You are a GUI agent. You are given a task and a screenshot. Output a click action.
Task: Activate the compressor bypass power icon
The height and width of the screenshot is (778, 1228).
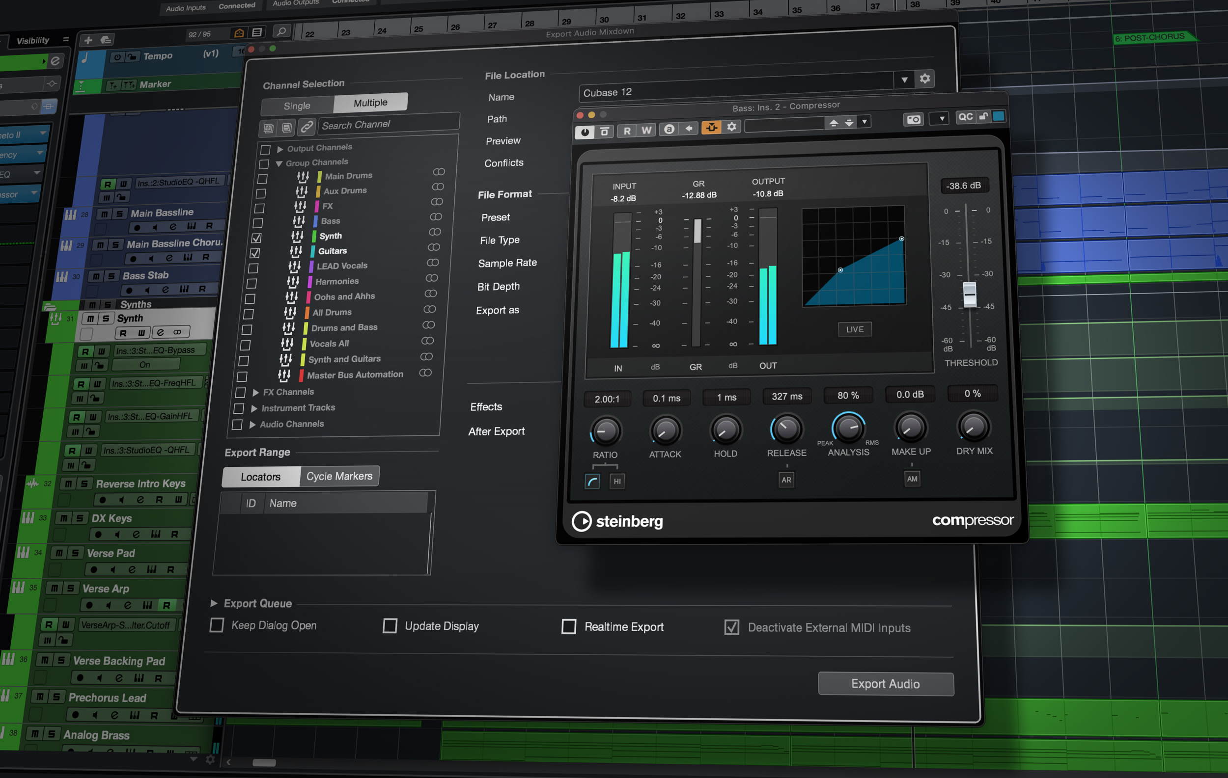click(585, 131)
